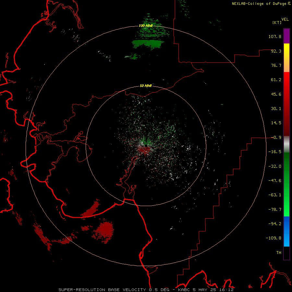
Task: Click the 50 NMI range ring label
Action: click(x=146, y=86)
